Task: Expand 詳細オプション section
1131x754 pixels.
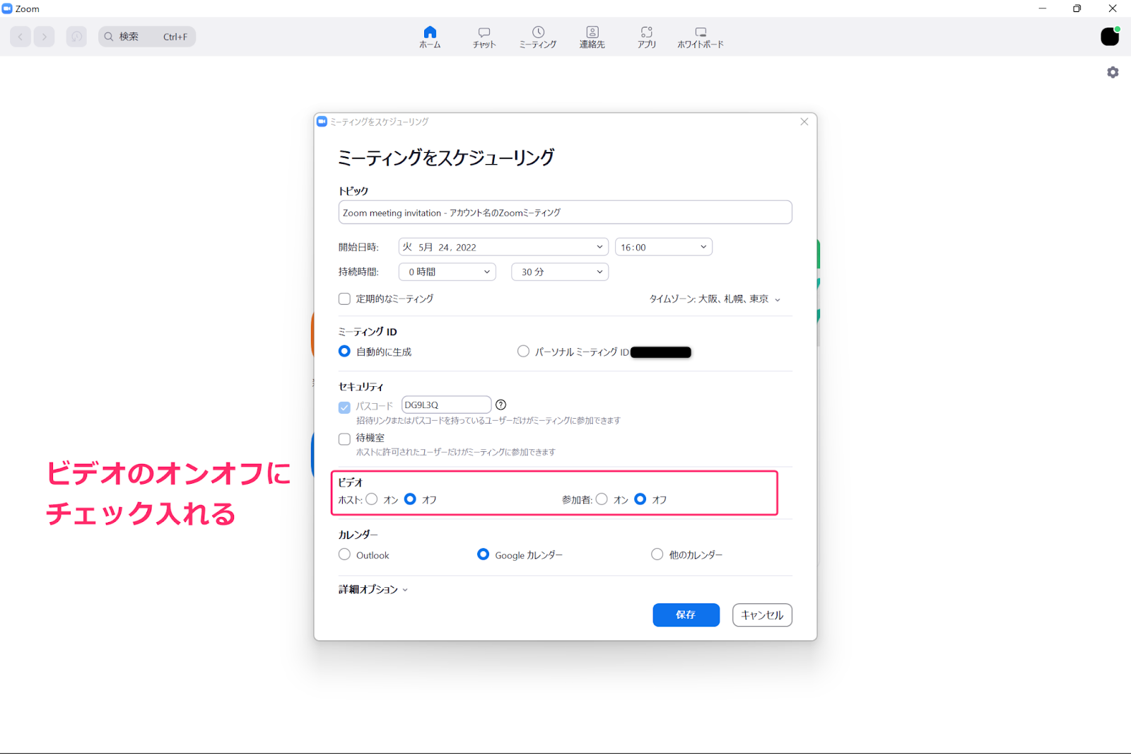Action: tap(373, 589)
